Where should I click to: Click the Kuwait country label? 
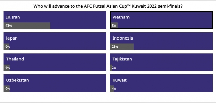pos(120,80)
